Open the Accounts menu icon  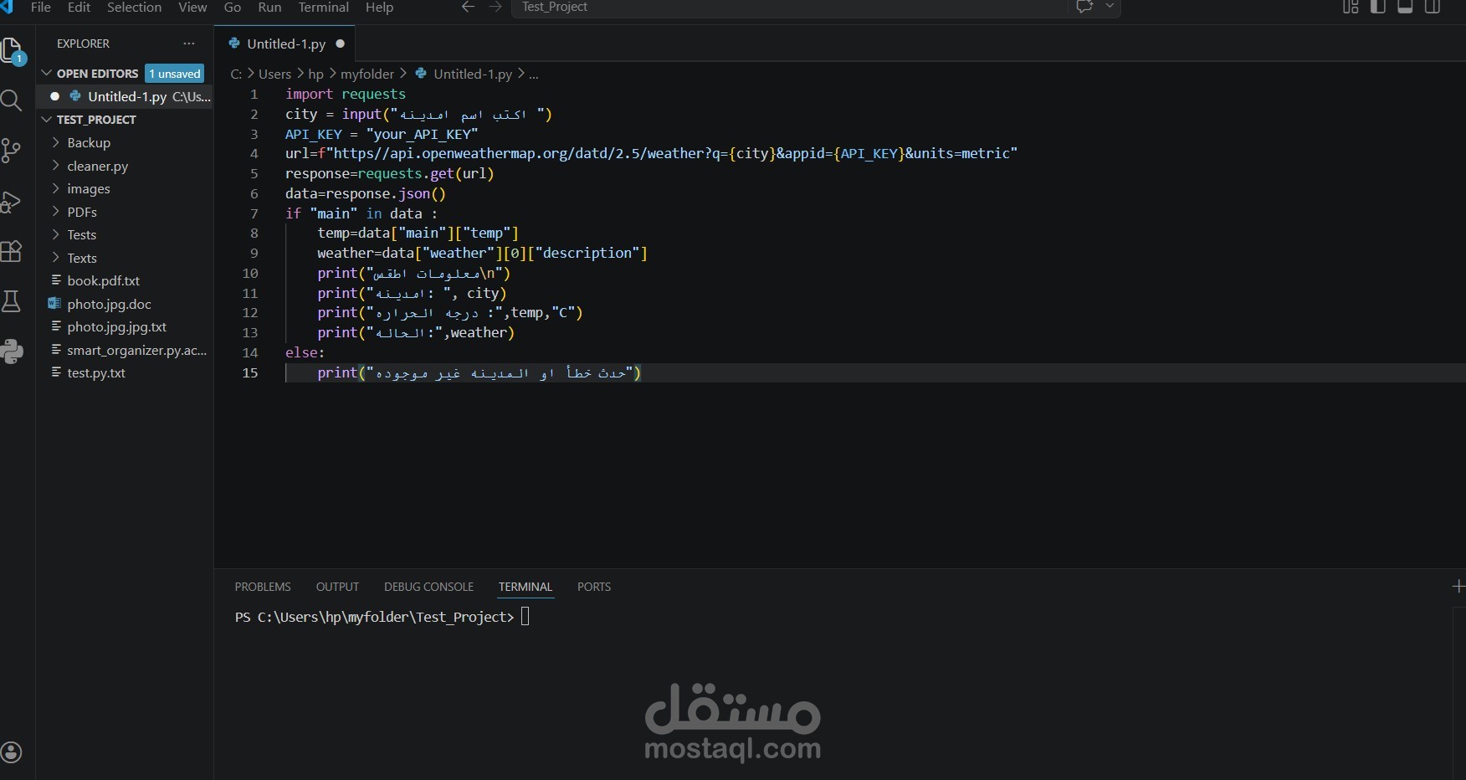point(11,752)
